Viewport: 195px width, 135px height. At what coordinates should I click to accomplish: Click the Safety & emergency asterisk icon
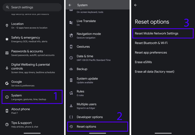(x=7, y=39)
